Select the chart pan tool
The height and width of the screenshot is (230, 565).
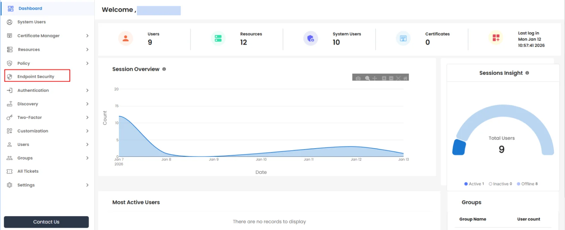[x=375, y=78]
